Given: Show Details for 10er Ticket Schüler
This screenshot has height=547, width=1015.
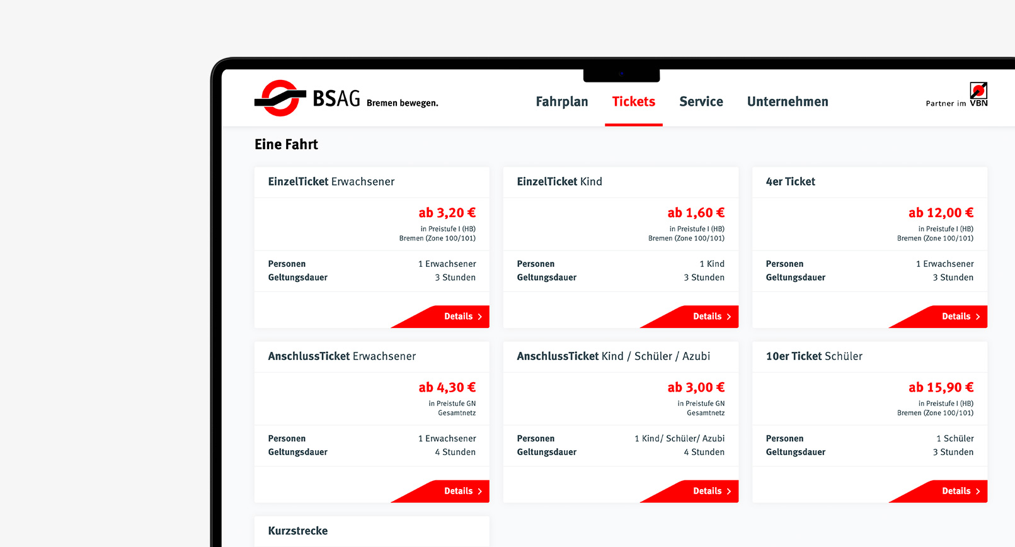Looking at the screenshot, I should click(960, 491).
